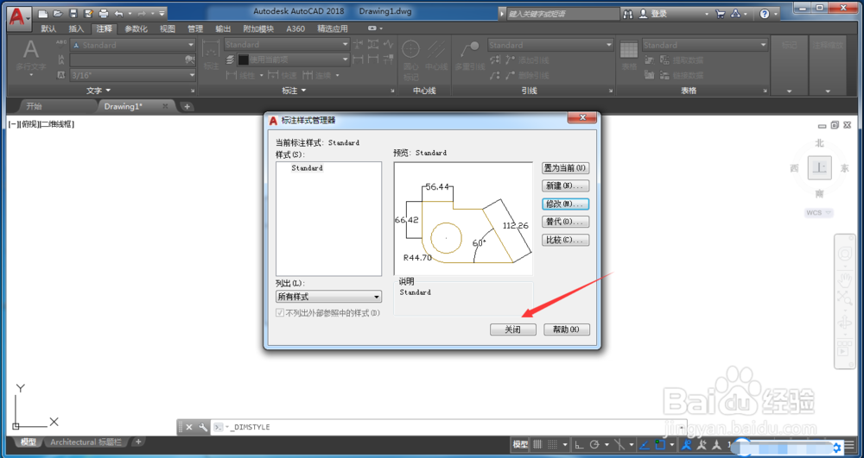
Task: Click the Save As icon
Action: [87, 13]
